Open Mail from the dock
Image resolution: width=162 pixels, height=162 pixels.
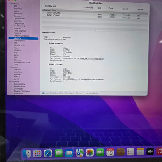(69, 153)
